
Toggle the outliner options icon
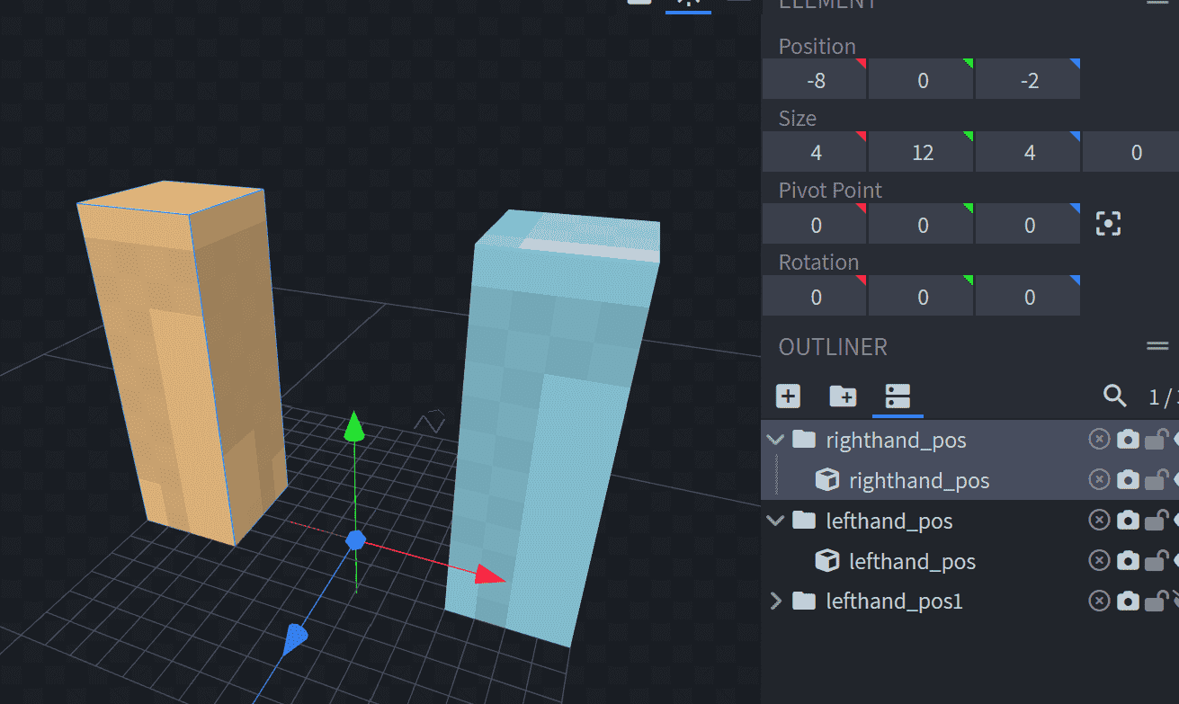click(898, 396)
